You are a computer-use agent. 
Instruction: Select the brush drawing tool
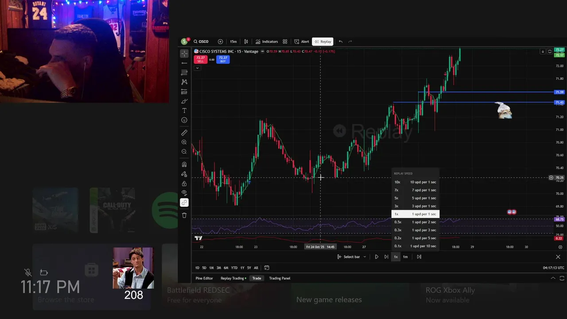pos(184,101)
